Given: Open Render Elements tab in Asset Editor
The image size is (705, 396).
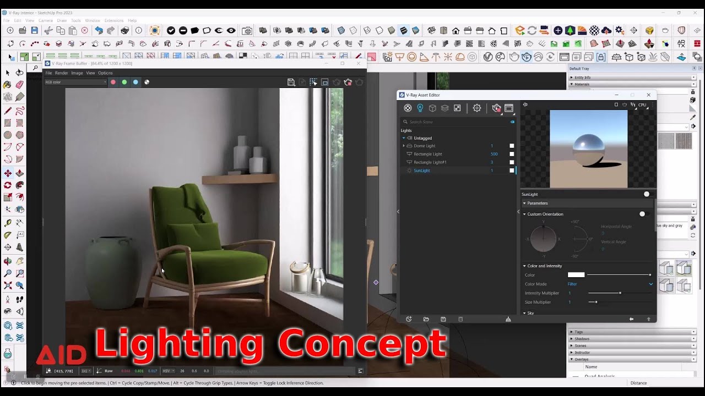Looking at the screenshot, I should [445, 108].
